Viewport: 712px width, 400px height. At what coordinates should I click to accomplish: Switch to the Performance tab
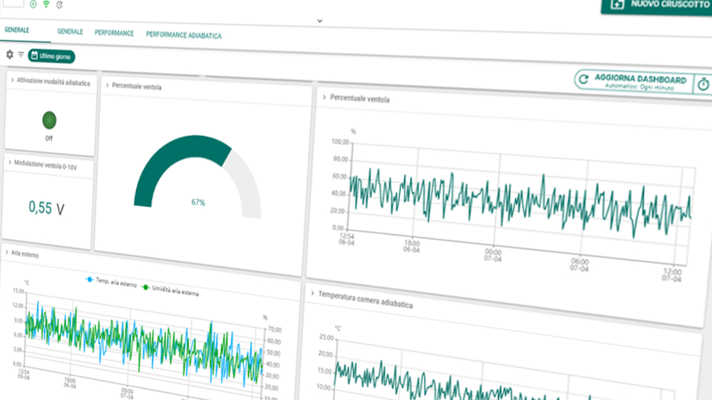pyautogui.click(x=114, y=33)
